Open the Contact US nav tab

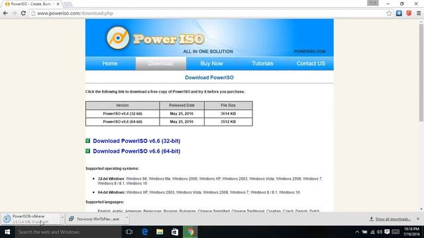[x=311, y=63]
